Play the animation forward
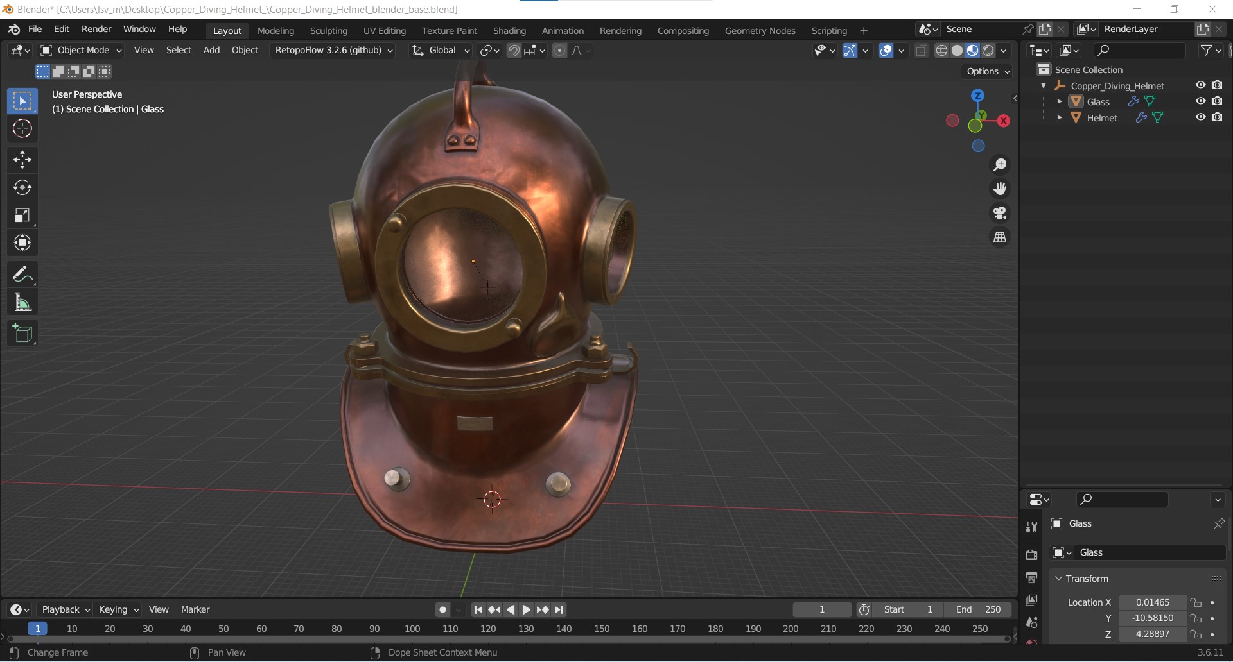This screenshot has height=662, width=1233. coord(526,610)
